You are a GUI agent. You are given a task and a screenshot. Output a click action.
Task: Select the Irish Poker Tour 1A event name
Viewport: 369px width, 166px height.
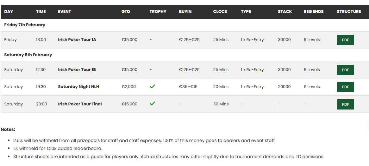(77, 40)
